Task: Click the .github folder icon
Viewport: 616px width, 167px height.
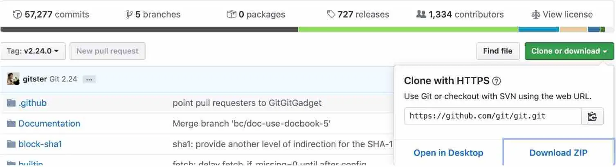Action: click(x=11, y=103)
